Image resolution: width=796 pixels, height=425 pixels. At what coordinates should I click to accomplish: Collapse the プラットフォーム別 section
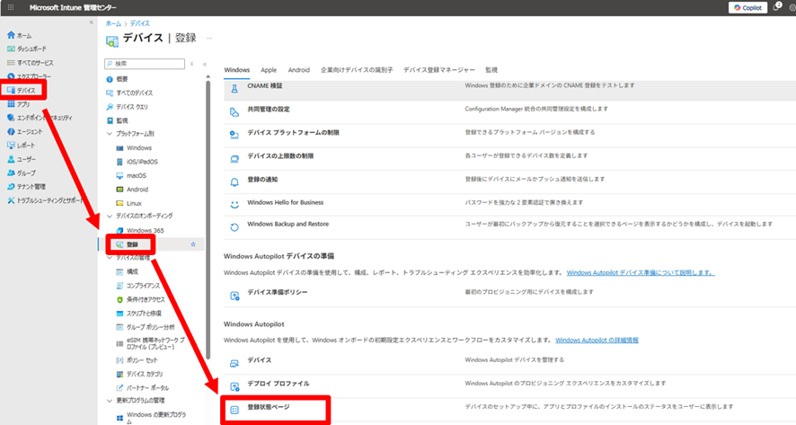click(x=109, y=133)
